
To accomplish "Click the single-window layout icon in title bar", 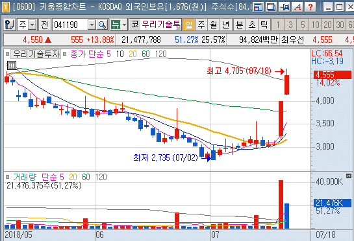I will (258, 7).
